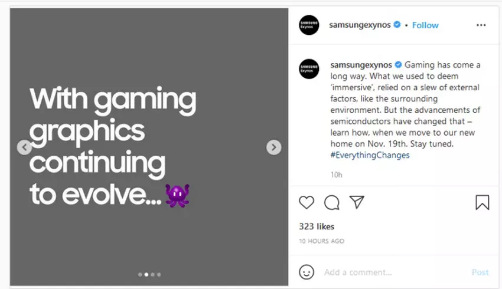Like the post with heart icon

point(307,203)
